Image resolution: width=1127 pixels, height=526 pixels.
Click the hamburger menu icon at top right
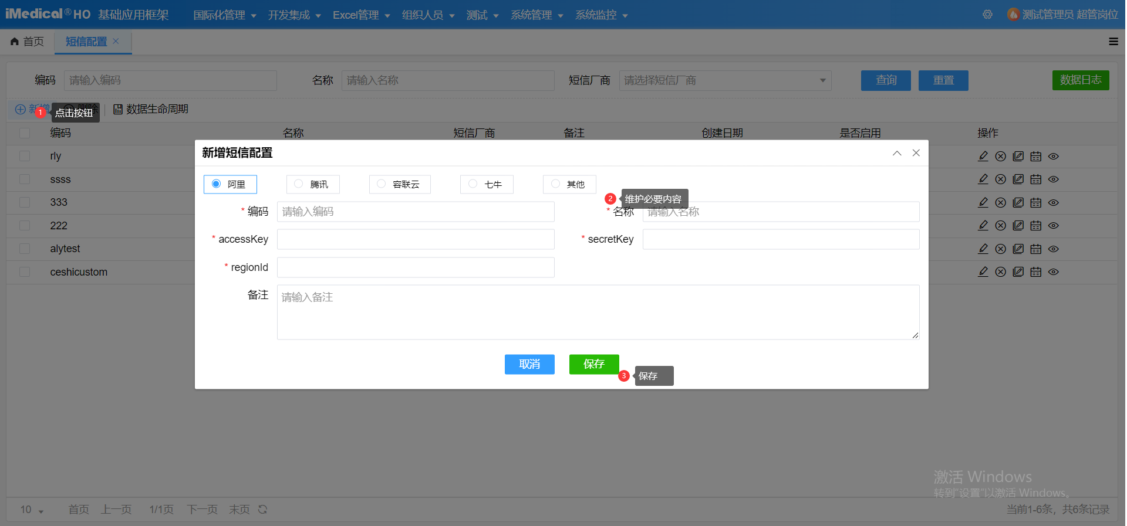click(x=1113, y=42)
